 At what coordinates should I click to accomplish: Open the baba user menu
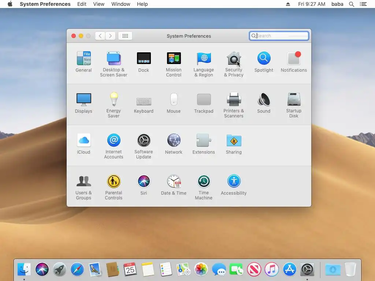click(337, 4)
